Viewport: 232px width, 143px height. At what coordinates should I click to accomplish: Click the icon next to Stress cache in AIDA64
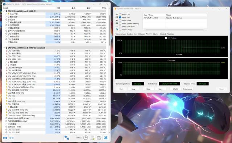(x=117, y=21)
